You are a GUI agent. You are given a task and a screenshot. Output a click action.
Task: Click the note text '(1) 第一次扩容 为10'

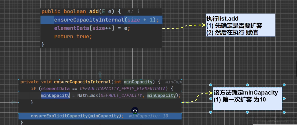pyautogui.click(x=240, y=100)
